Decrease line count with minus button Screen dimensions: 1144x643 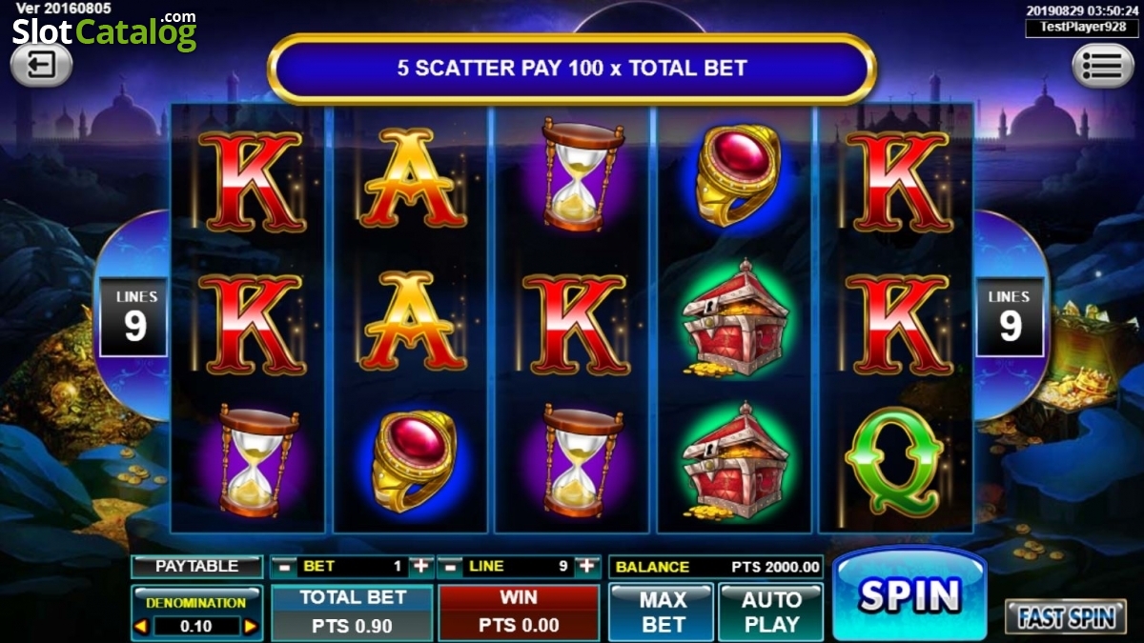[x=448, y=566]
